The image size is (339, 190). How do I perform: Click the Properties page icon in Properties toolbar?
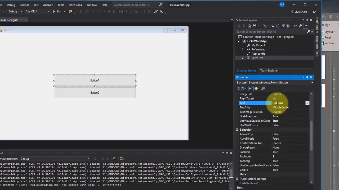(251, 88)
